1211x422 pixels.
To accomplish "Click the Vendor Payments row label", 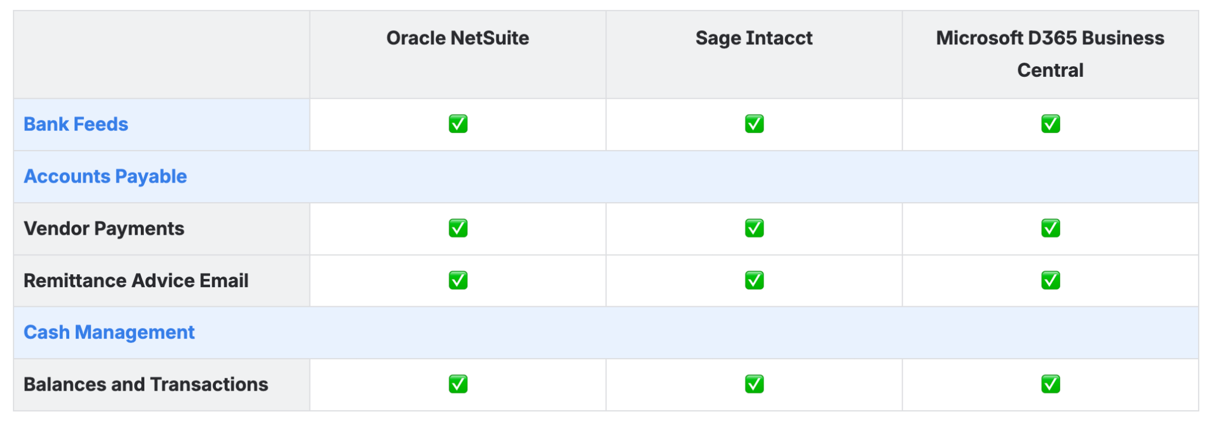I will coord(104,228).
